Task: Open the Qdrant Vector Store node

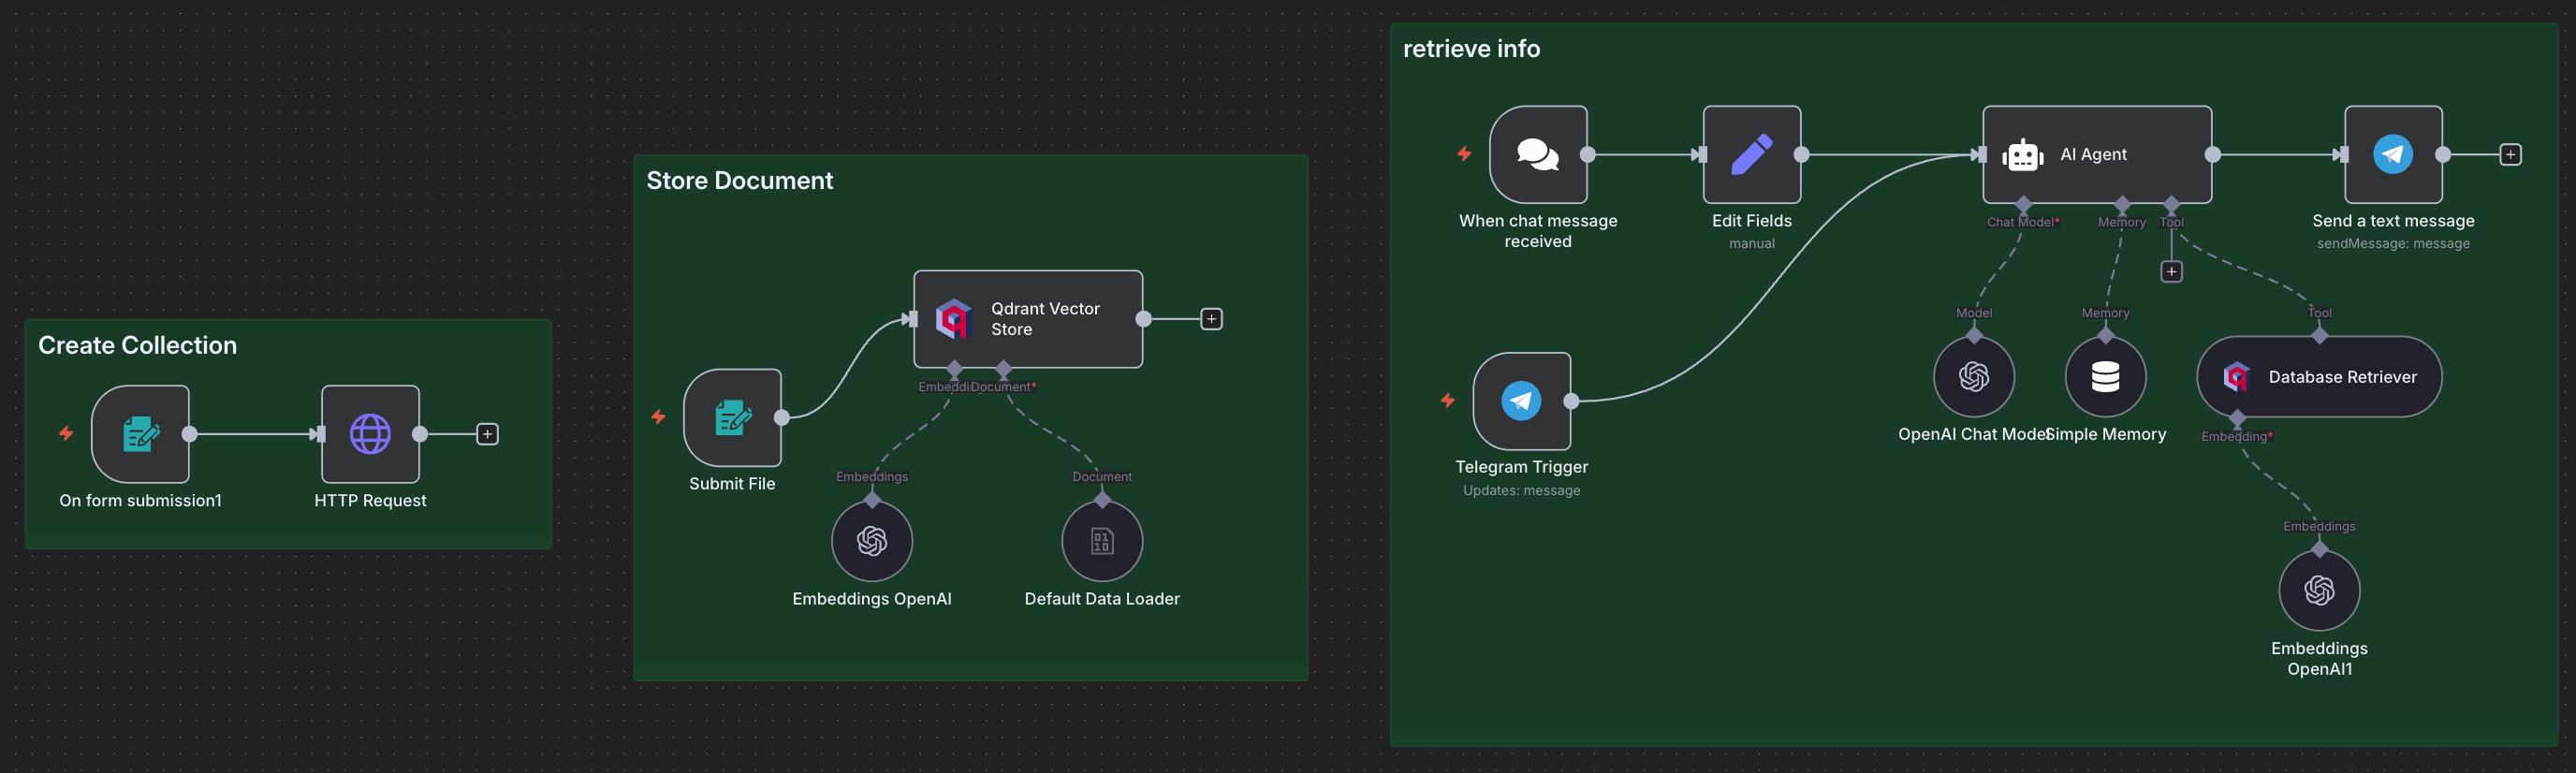Action: (x=1028, y=319)
